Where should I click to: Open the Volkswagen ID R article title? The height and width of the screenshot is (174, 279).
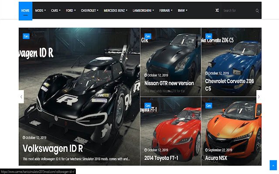coord(53,148)
